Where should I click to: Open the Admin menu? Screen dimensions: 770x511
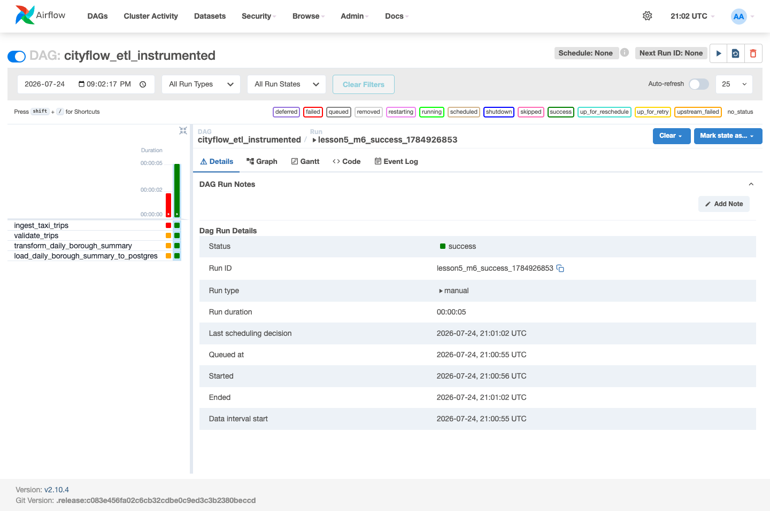355,16
